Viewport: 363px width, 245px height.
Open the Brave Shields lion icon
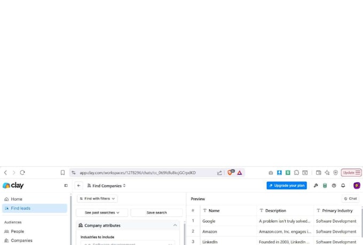pos(231,172)
